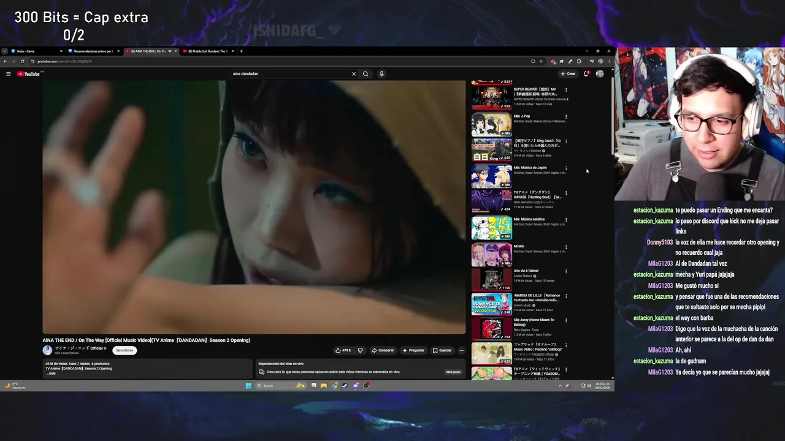This screenshot has width=785, height=441.
Task: Open the Windows Start button
Action: click(248, 385)
